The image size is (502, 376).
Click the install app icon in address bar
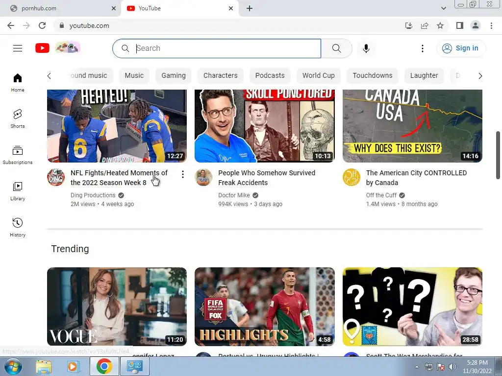(x=408, y=25)
